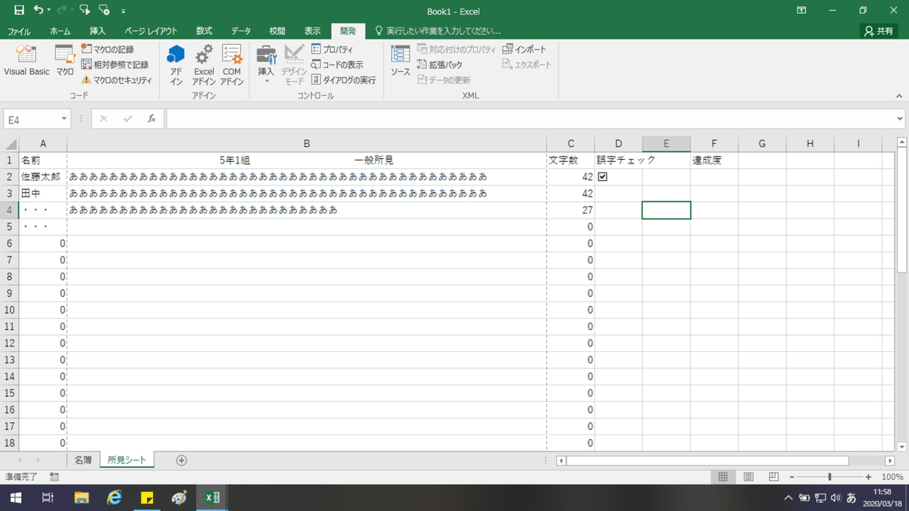Add a new sheet with plus button
909x511 pixels.
[x=181, y=460]
